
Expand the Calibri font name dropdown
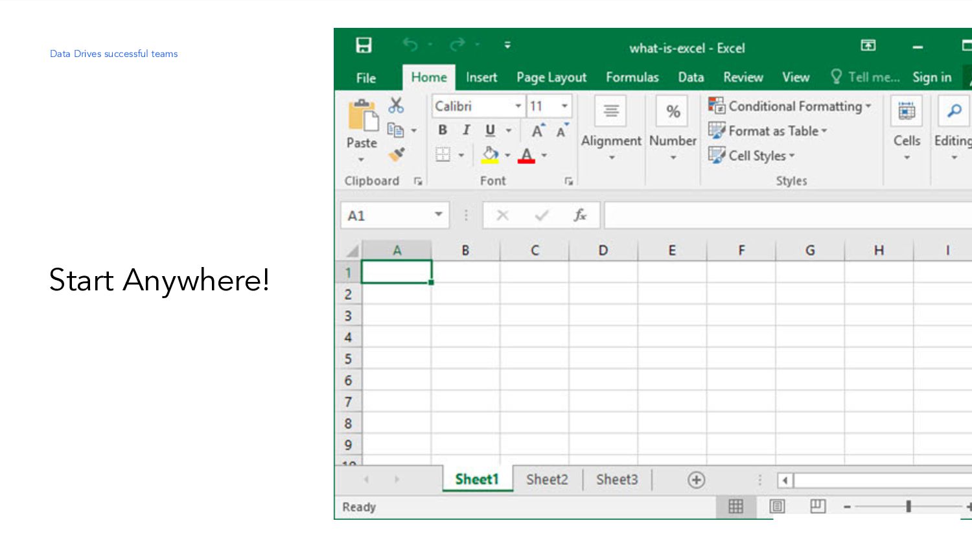[518, 106]
